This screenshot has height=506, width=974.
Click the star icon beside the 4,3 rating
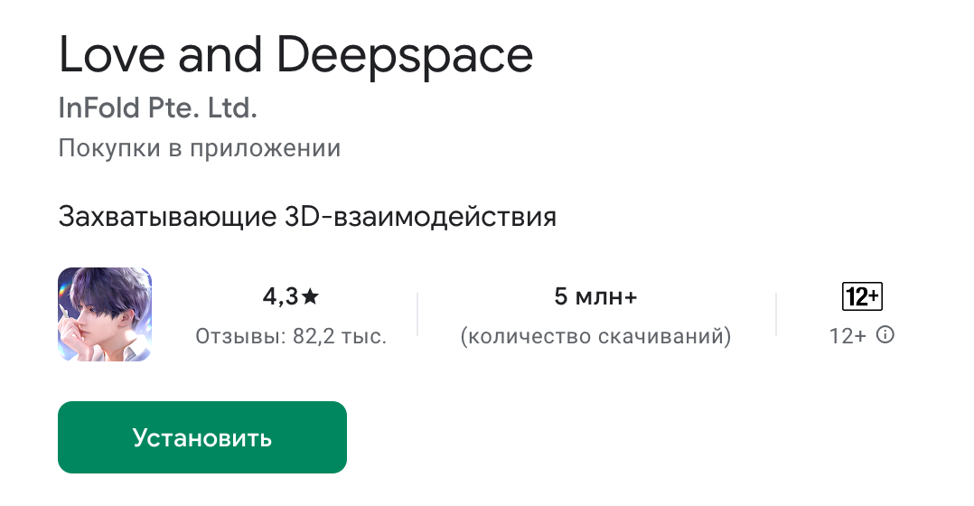(x=310, y=296)
